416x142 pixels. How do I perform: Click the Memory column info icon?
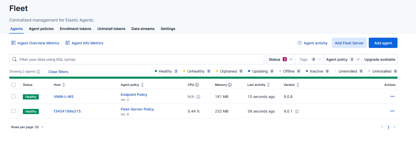[230, 85]
